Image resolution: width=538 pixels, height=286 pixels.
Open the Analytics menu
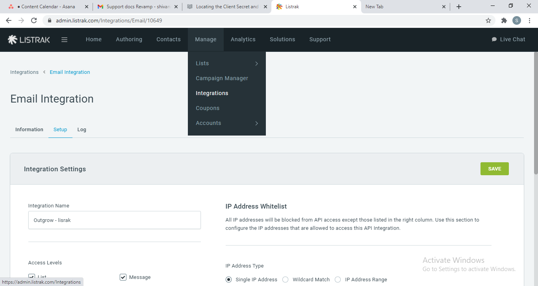pyautogui.click(x=243, y=39)
